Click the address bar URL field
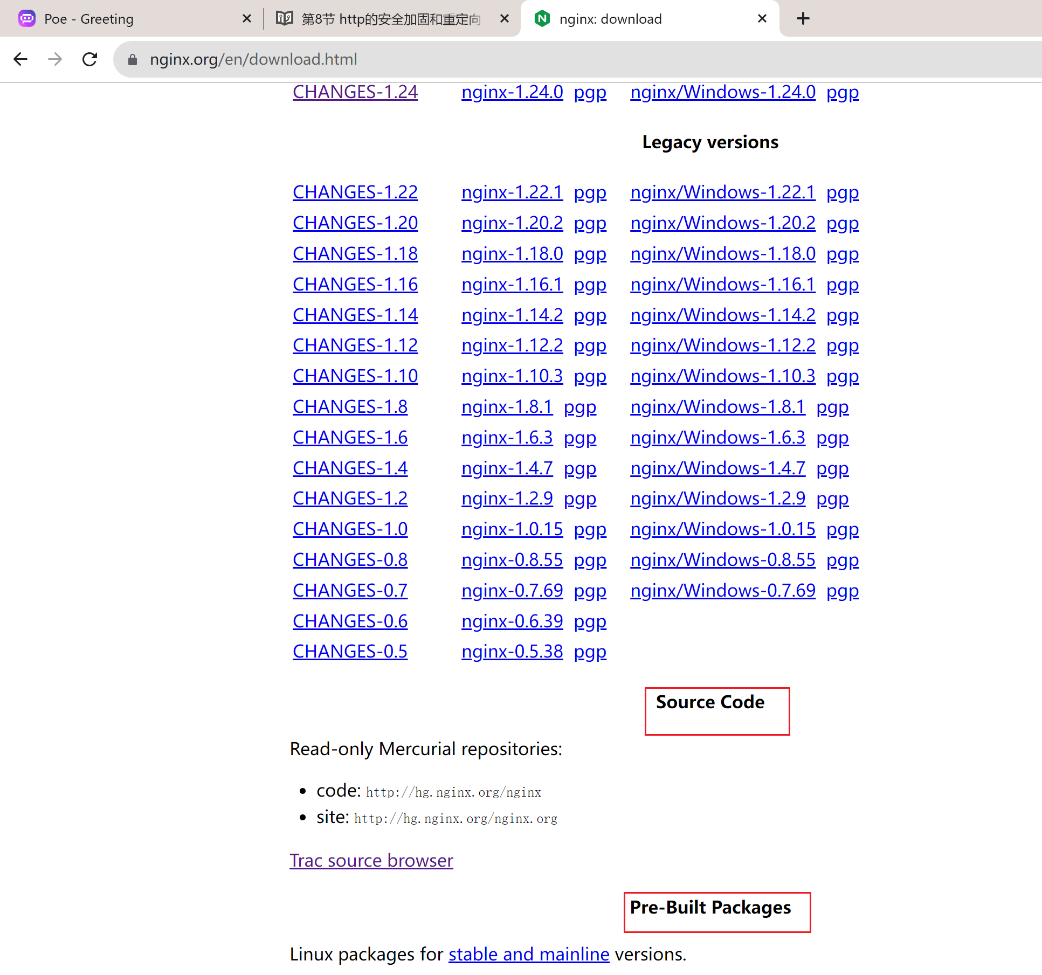 [x=253, y=59]
